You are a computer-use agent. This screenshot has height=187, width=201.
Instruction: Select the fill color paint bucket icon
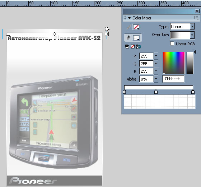[x=128, y=38]
